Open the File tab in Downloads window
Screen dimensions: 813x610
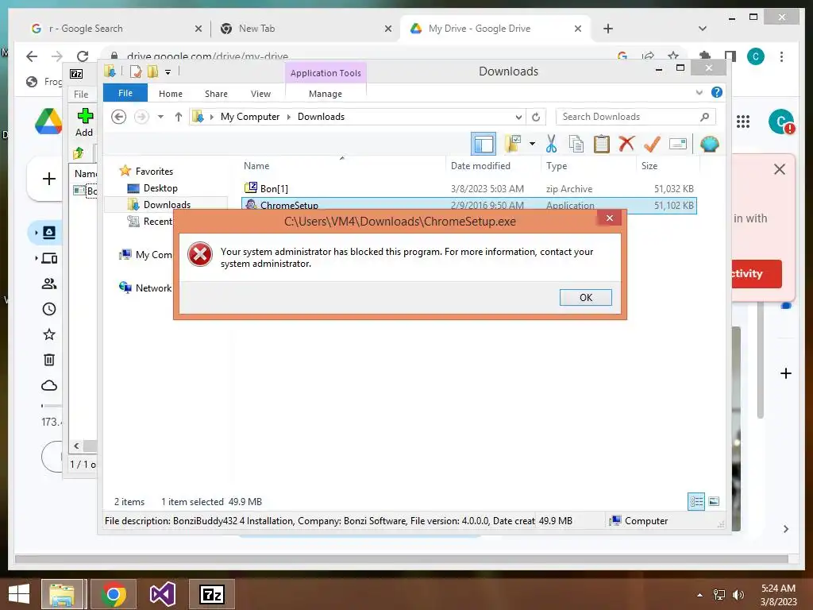tap(125, 94)
